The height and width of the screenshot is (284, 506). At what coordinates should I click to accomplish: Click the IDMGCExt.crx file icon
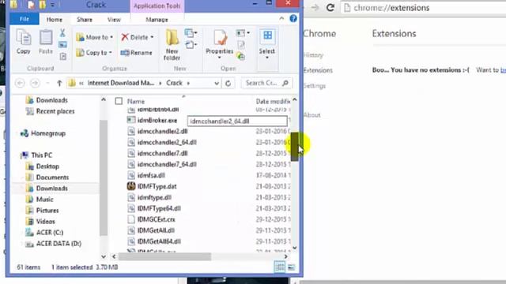[x=131, y=219]
